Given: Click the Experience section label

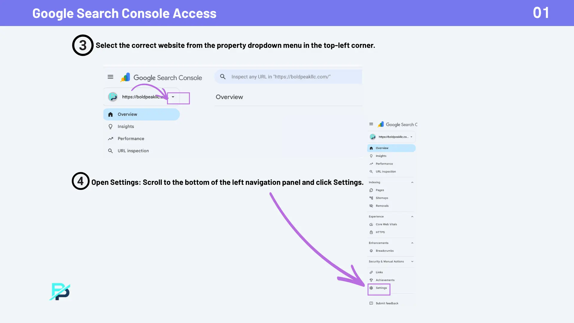Looking at the screenshot, I should tap(376, 217).
